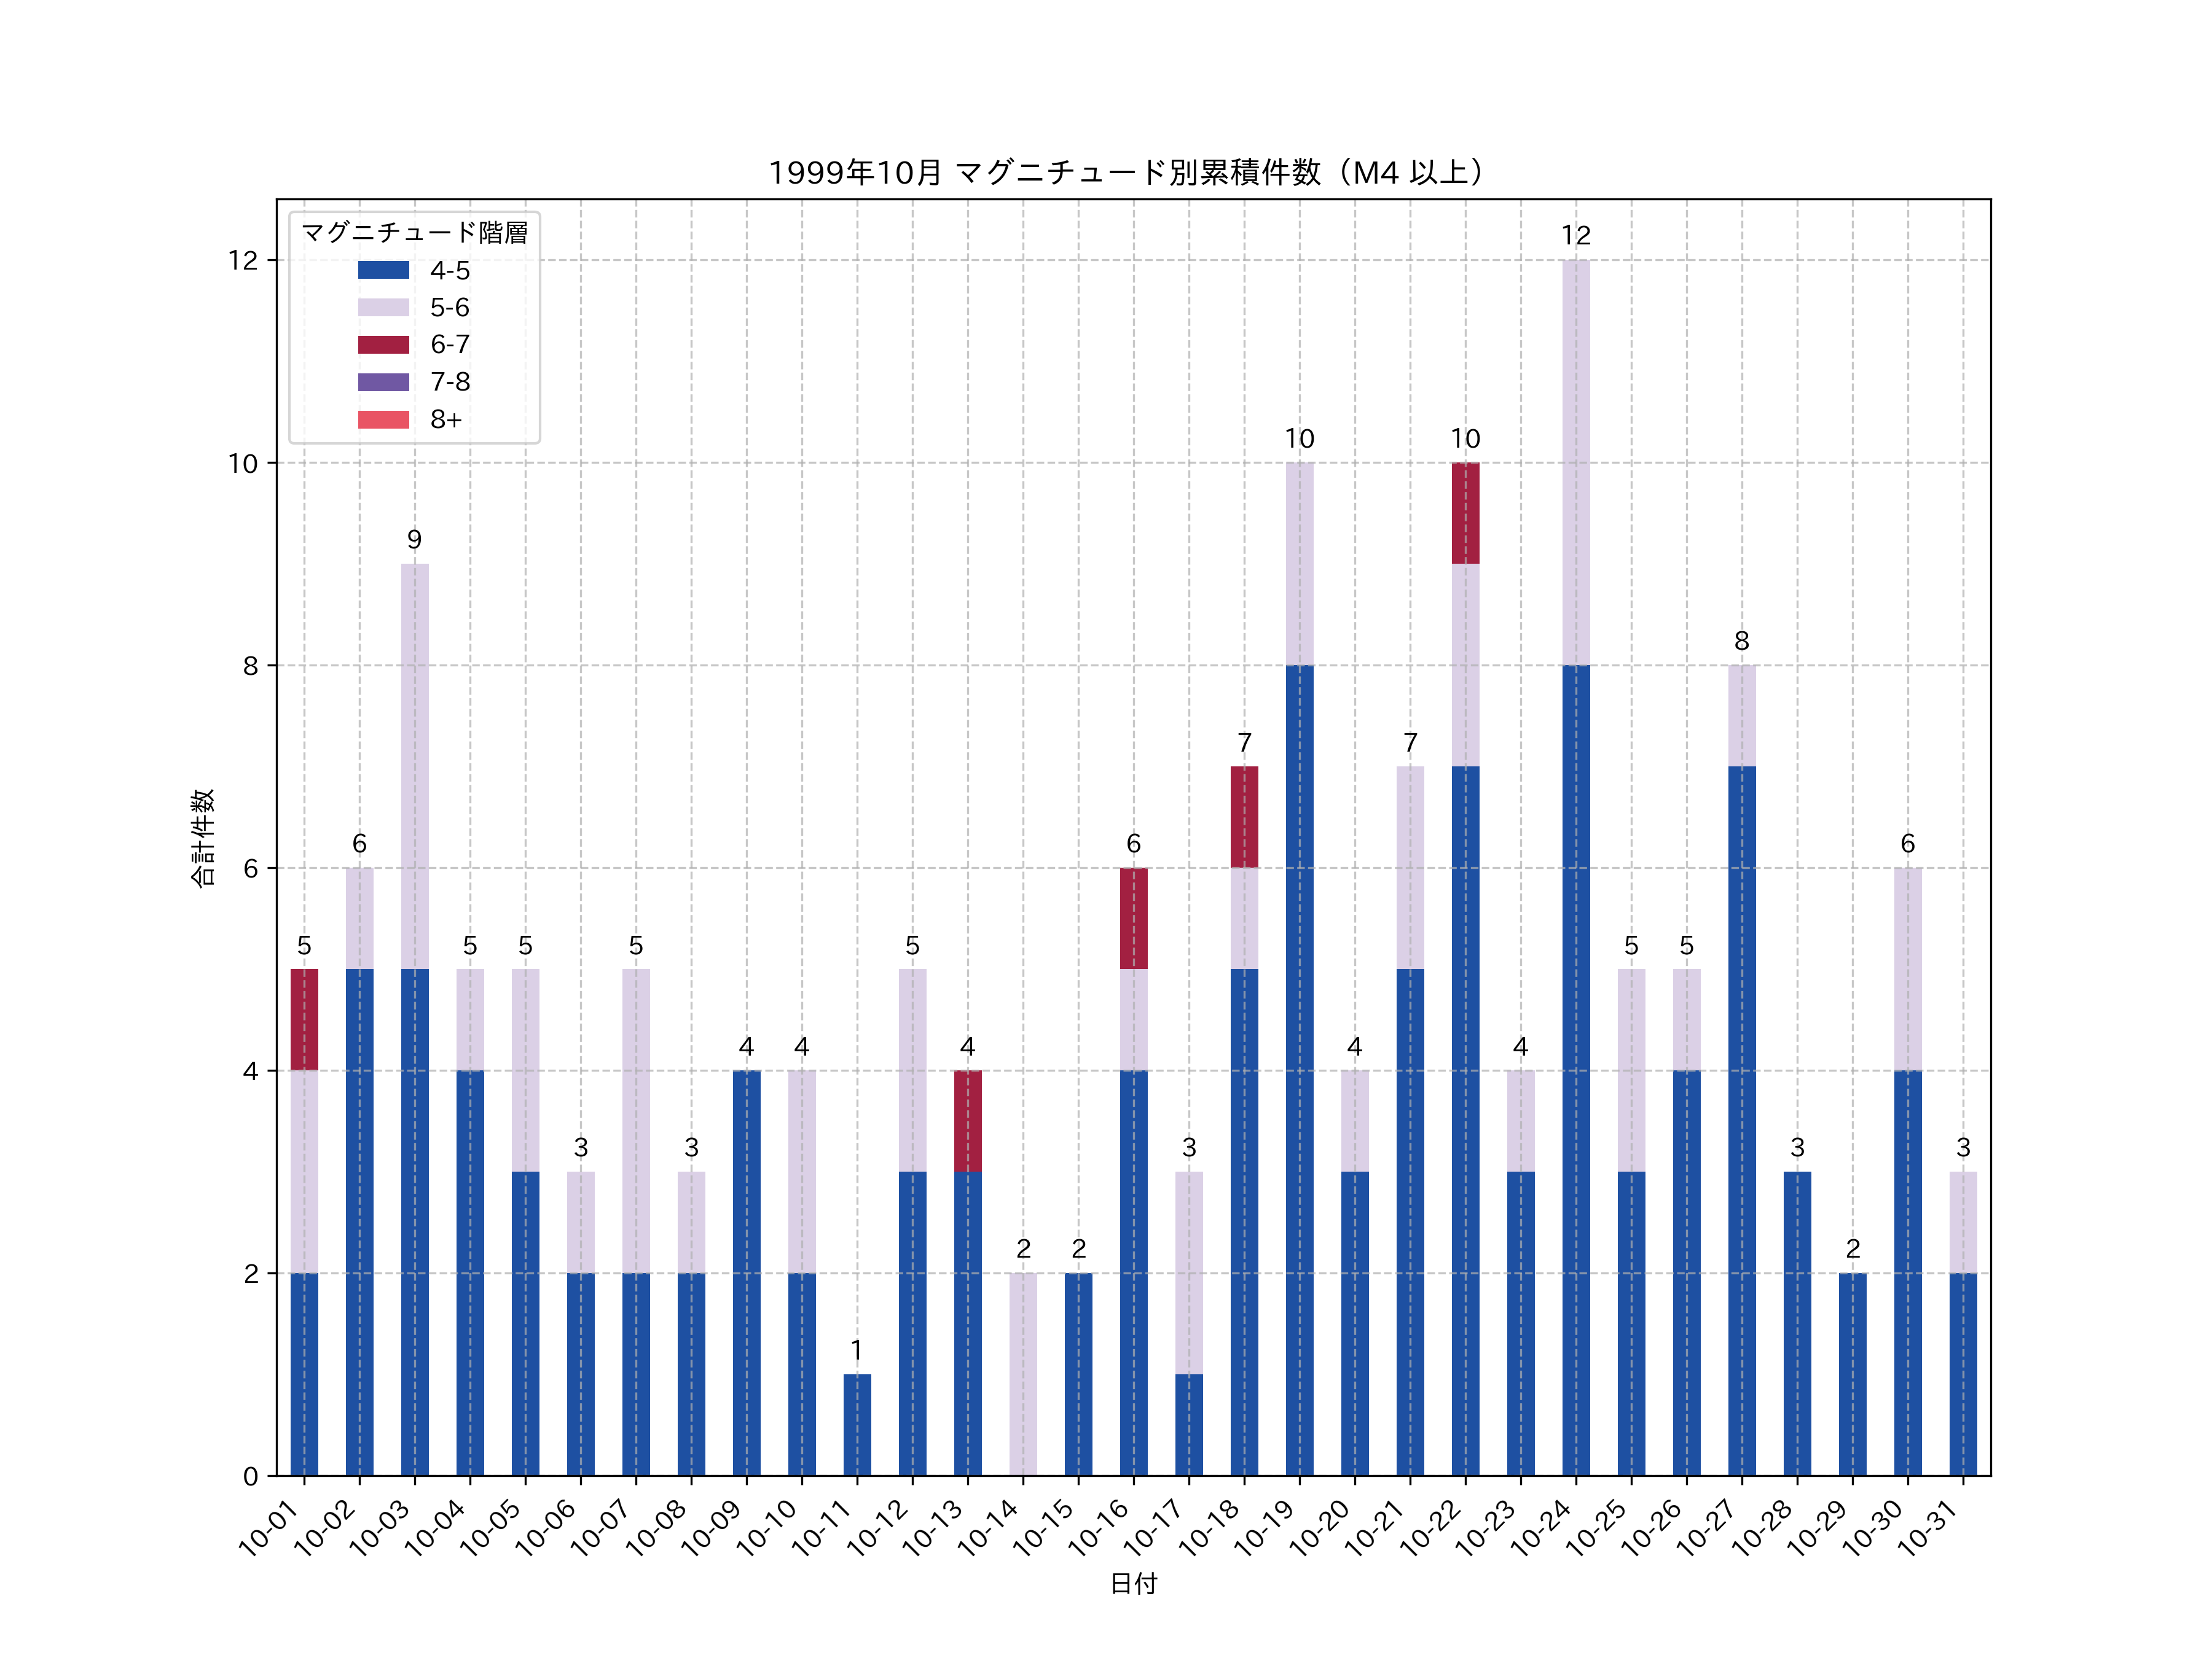Click the y-axis tick label 12
2212x1658 pixels.
(x=243, y=261)
